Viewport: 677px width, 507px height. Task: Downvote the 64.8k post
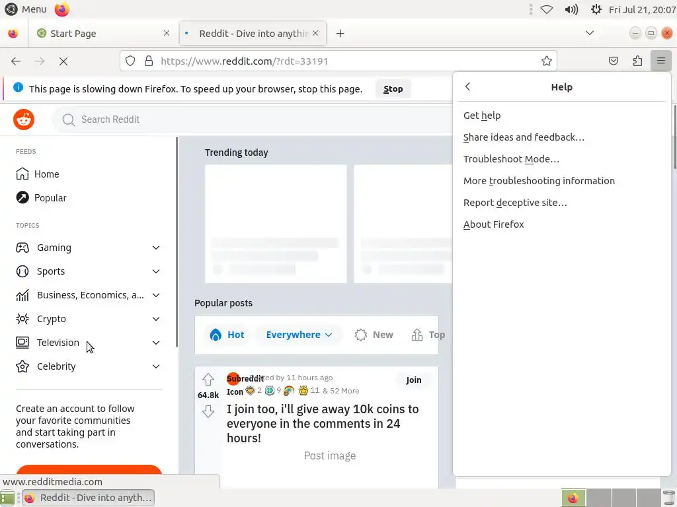pyautogui.click(x=208, y=411)
